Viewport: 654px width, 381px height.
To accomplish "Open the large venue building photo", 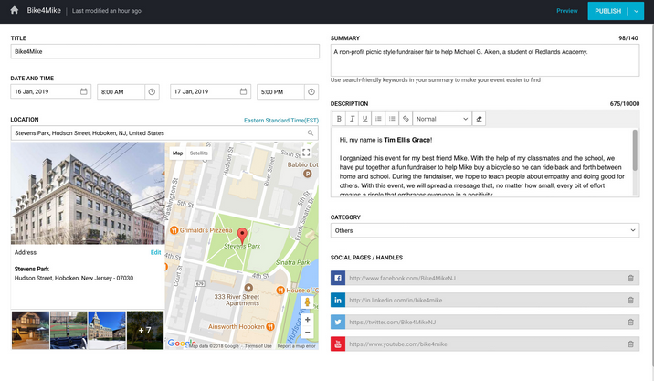I will [88, 193].
